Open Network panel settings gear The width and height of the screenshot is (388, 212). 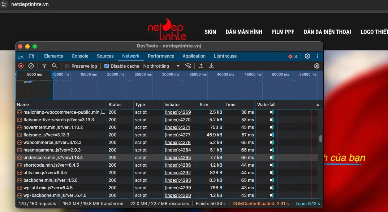[317, 66]
